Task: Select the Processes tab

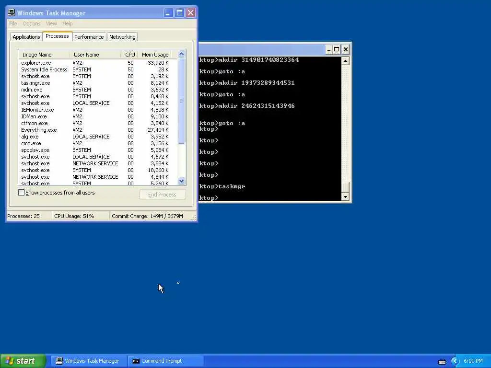Action: click(57, 36)
